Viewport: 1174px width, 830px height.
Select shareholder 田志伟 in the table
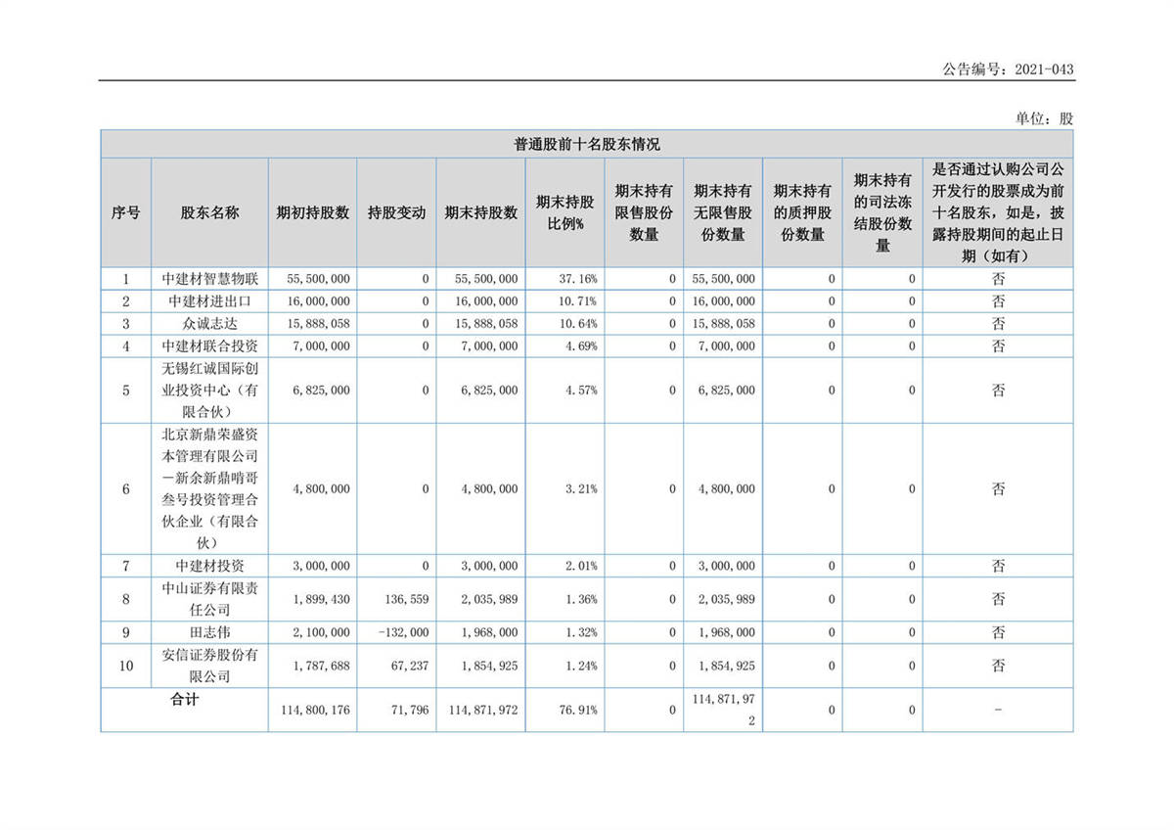pos(209,632)
